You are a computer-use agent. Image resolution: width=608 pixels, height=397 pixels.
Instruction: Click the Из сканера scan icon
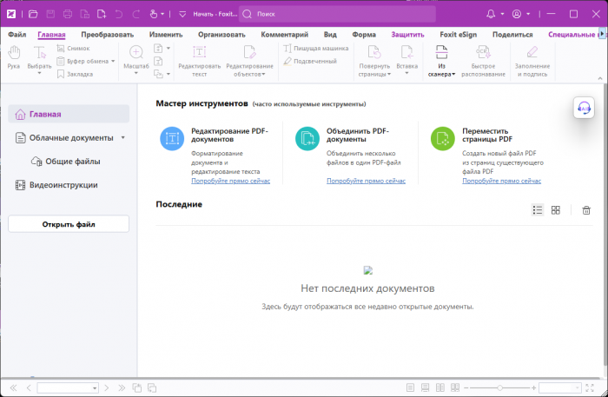pyautogui.click(x=441, y=54)
